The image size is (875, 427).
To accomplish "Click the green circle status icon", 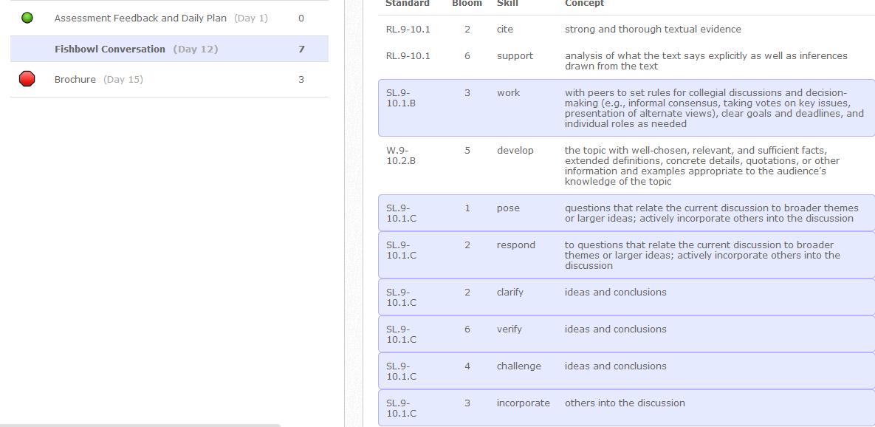I will pyautogui.click(x=27, y=18).
